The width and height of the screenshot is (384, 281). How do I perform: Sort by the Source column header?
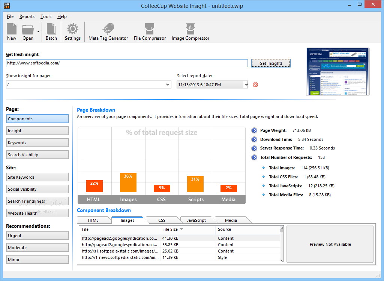click(248, 229)
